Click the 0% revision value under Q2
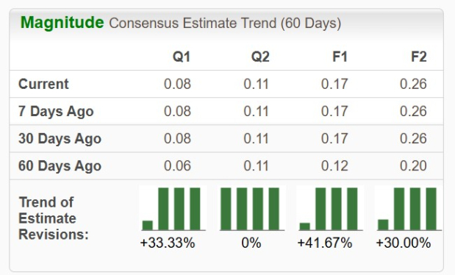 pyautogui.click(x=251, y=243)
